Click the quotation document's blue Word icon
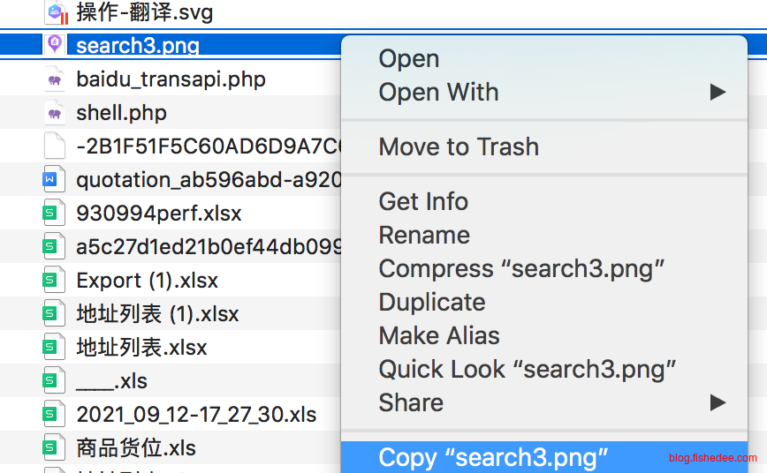 (x=55, y=180)
